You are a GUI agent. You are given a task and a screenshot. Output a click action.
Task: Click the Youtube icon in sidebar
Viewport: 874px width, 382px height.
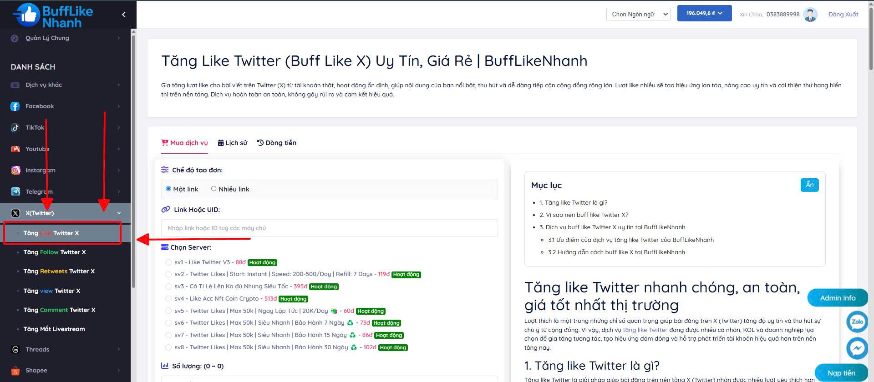pyautogui.click(x=15, y=149)
